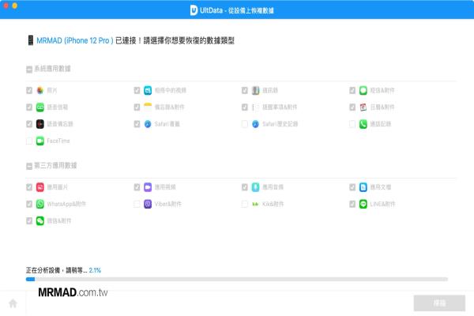Click the camera roll videos icon
The image size is (474, 316).
pos(148,90)
